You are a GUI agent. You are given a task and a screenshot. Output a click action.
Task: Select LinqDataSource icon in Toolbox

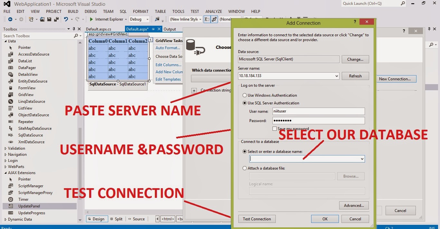click(x=11, y=101)
